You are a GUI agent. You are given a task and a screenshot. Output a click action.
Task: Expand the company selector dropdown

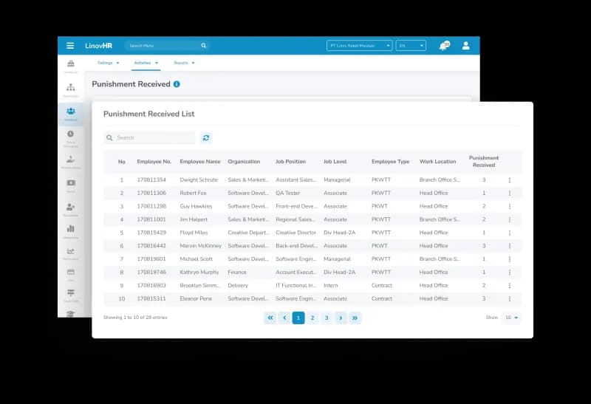tap(360, 46)
